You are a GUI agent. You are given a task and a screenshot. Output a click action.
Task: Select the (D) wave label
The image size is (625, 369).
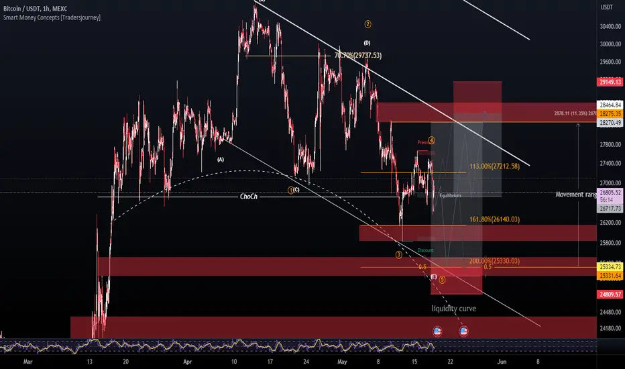(367, 43)
